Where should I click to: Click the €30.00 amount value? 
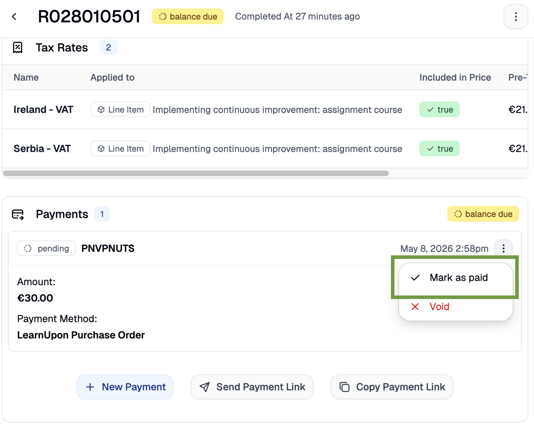click(35, 298)
